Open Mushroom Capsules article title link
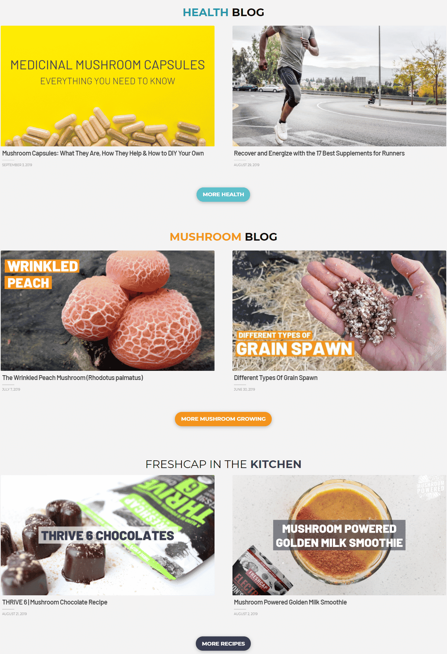This screenshot has height=654, width=447. point(103,153)
